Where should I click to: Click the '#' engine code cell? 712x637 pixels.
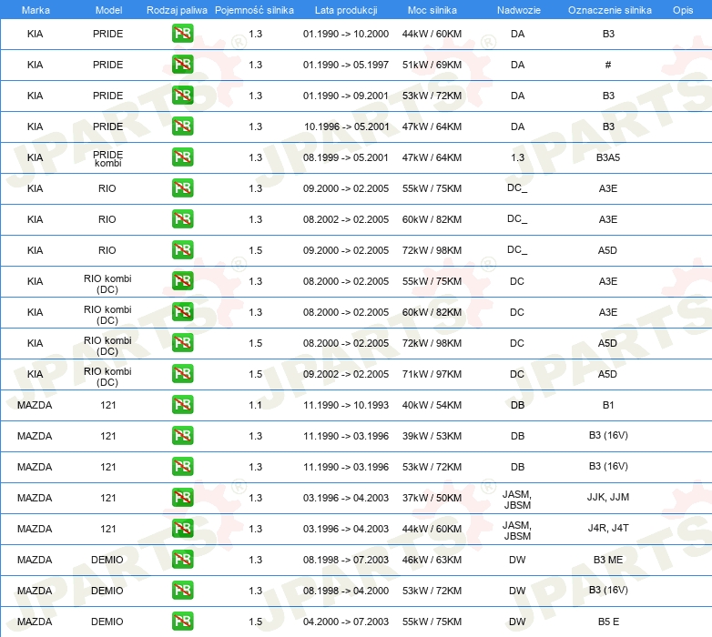(608, 65)
